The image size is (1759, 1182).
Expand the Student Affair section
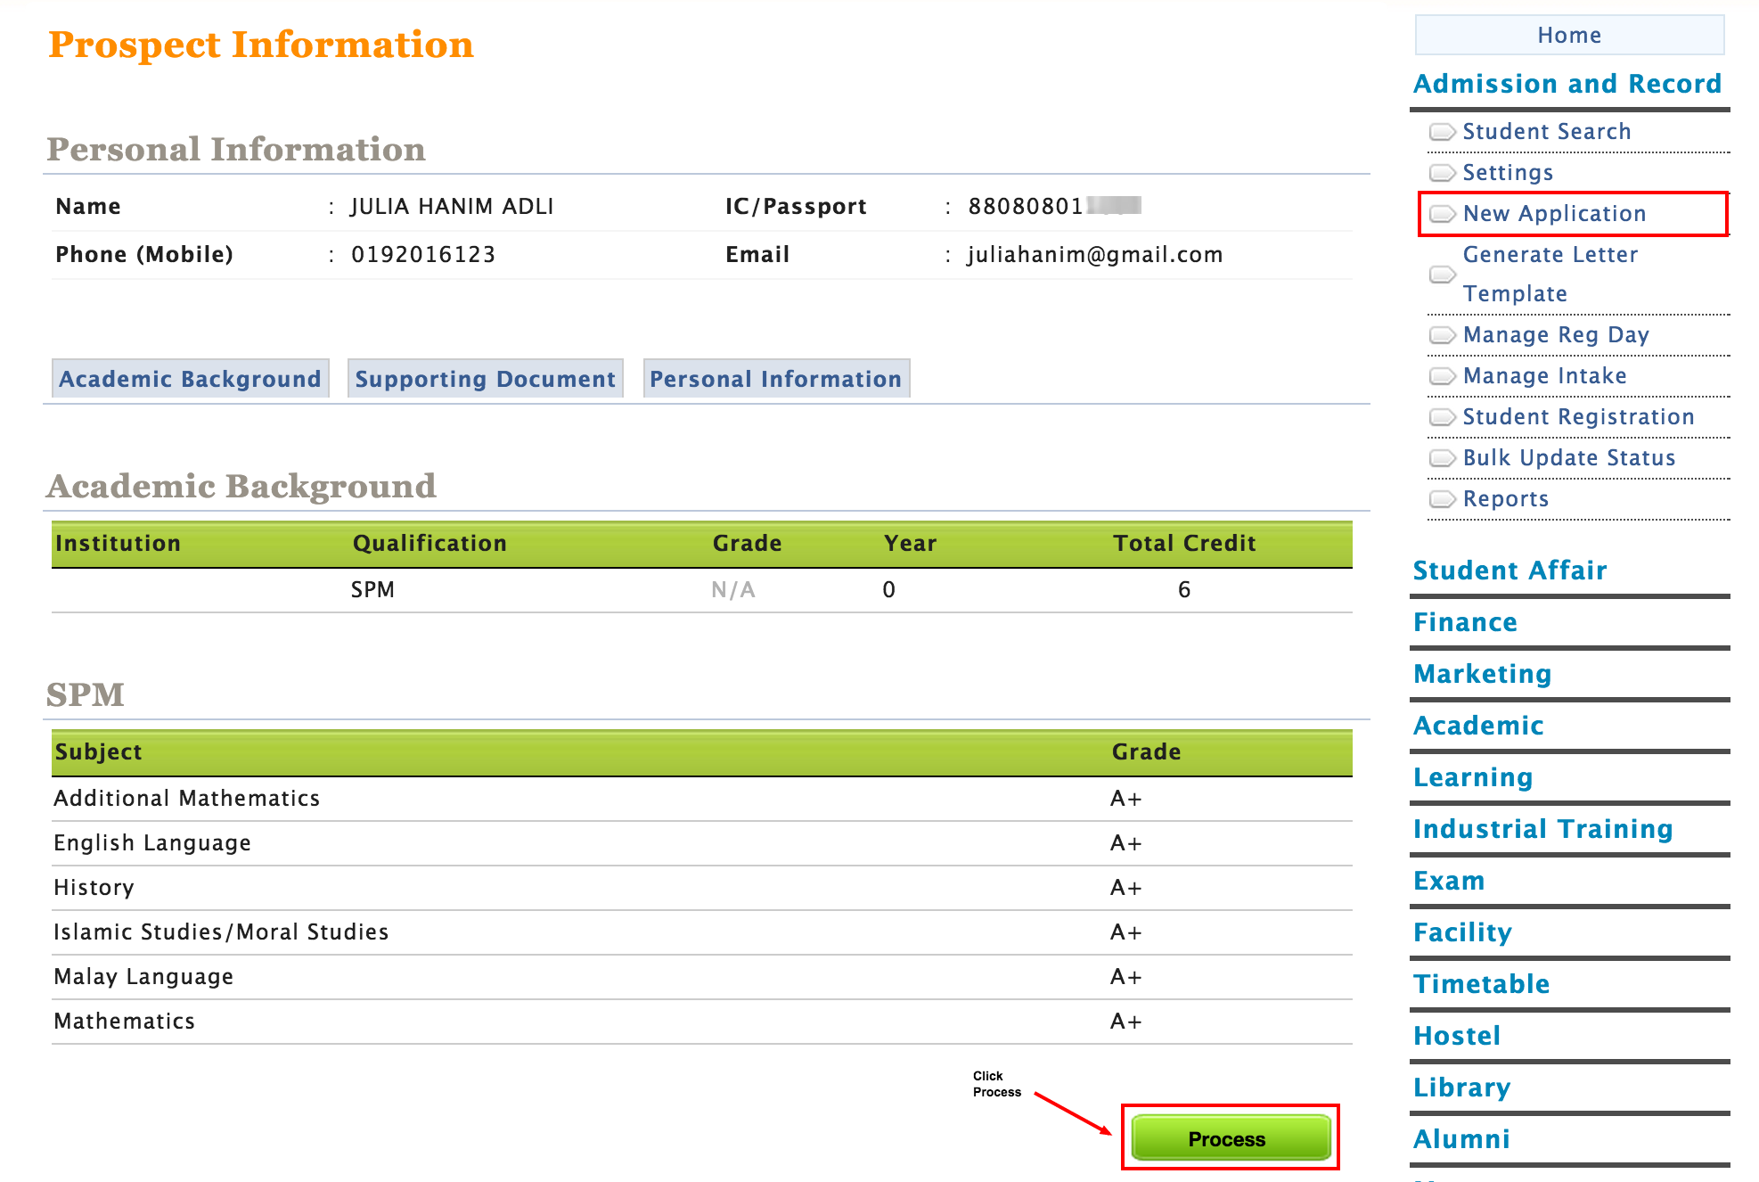point(1509,570)
